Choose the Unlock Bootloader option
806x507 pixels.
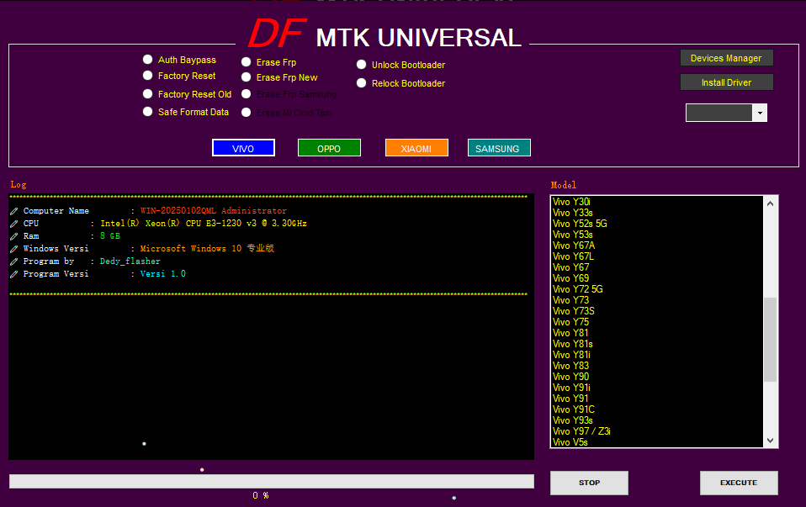[x=362, y=65]
